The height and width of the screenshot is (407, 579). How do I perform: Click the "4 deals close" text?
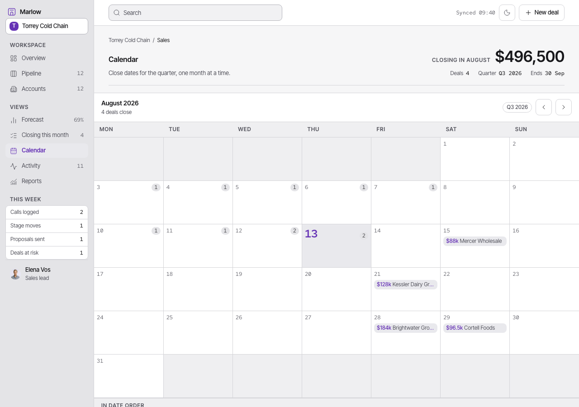coord(117,112)
